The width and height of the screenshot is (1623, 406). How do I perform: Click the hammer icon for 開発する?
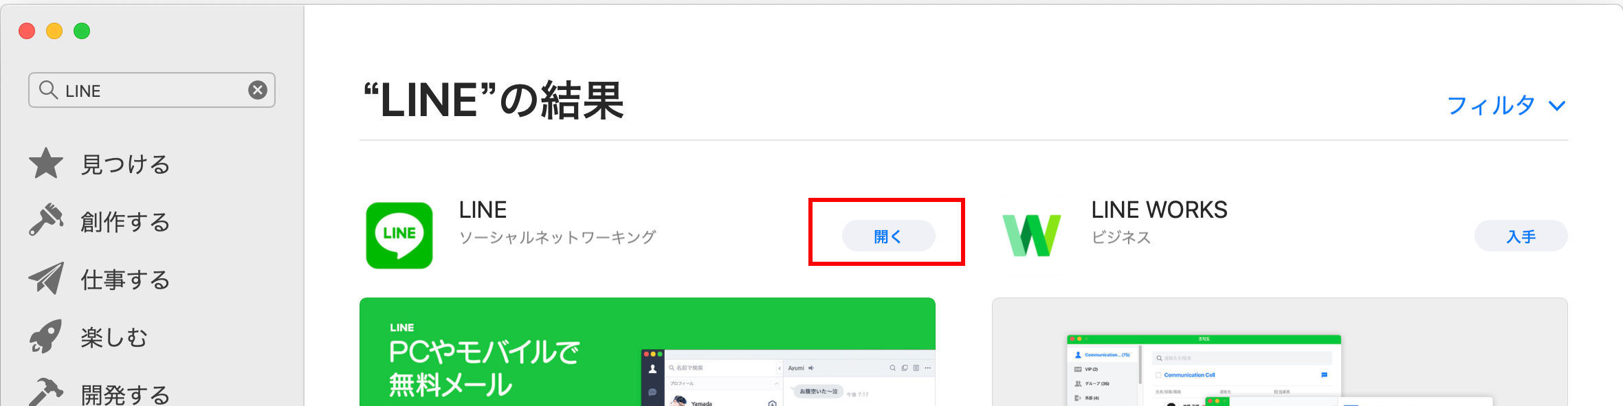tap(46, 392)
